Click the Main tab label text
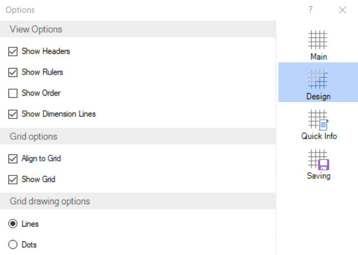 [x=318, y=57]
